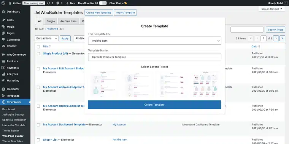This screenshot has height=144, width=289.
Task: Switch to the All tab
Action: coord(40,21)
